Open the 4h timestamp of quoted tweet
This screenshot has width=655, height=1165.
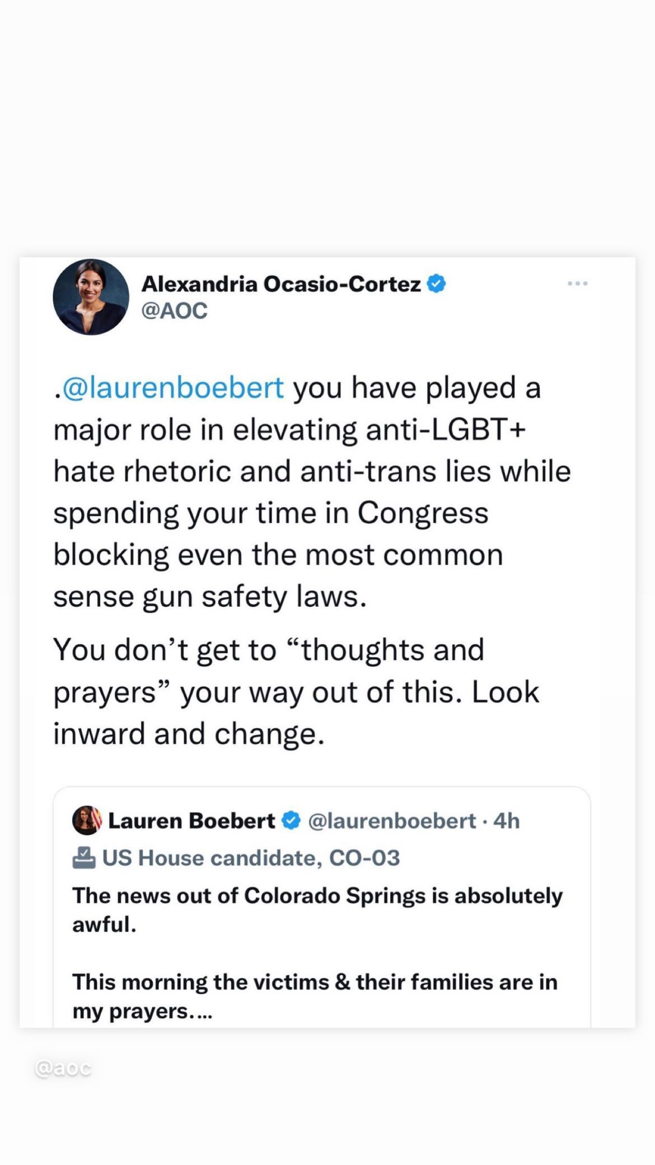(x=507, y=821)
